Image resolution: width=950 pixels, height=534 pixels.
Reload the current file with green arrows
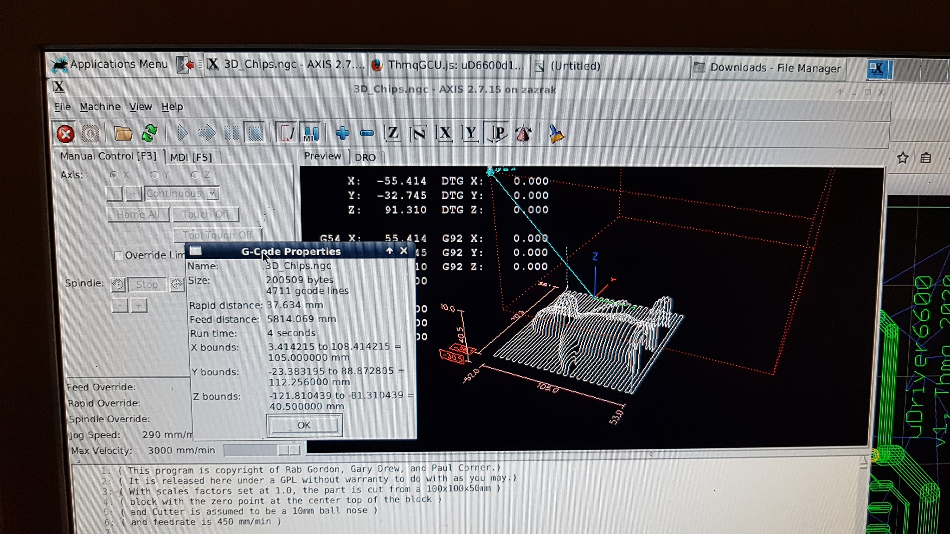[x=149, y=133]
